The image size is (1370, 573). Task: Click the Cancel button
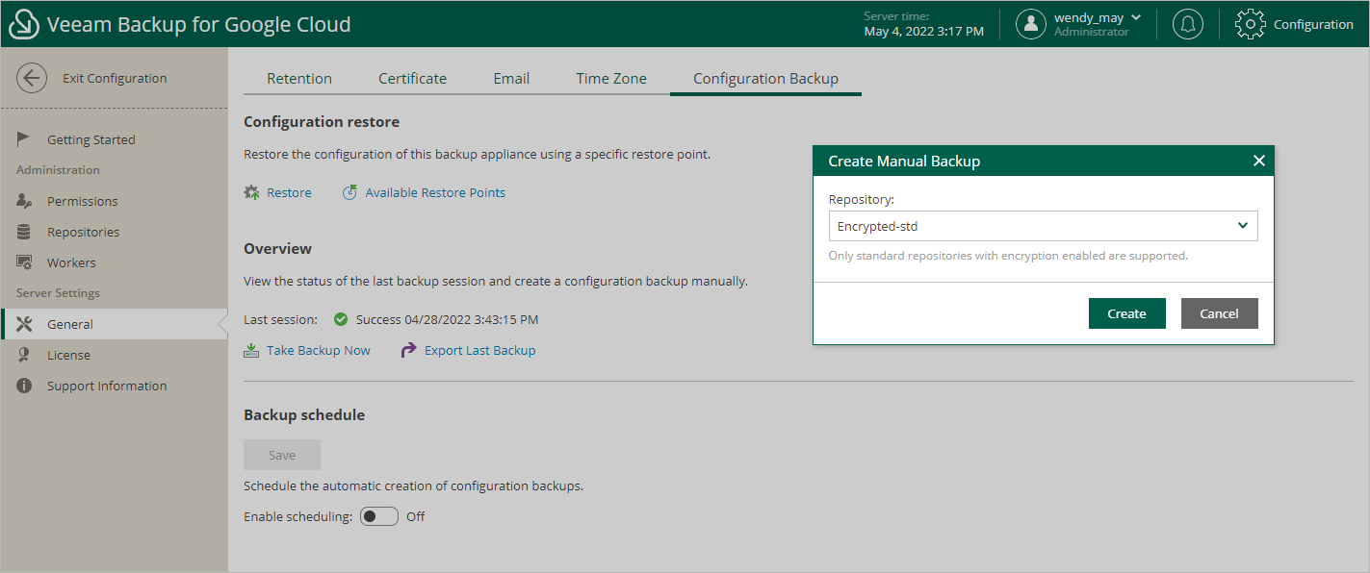coord(1220,313)
